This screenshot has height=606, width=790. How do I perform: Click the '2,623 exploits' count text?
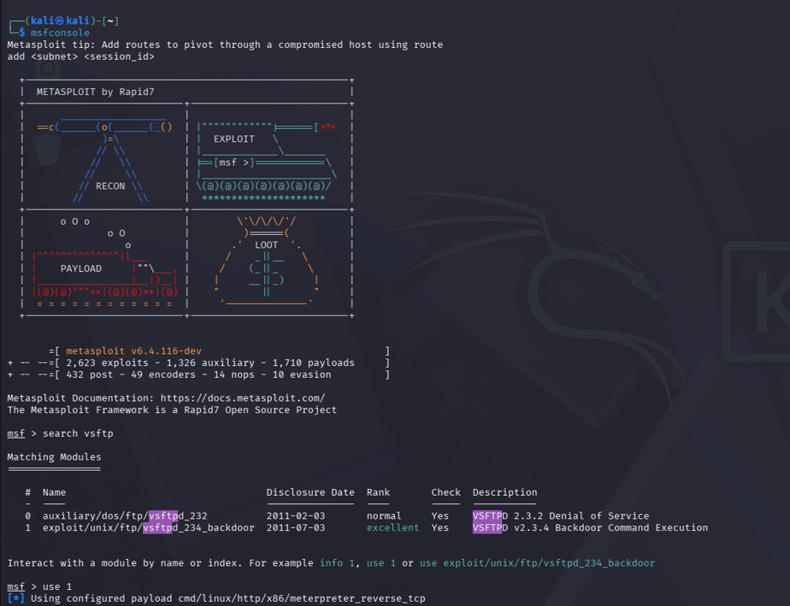tap(108, 362)
